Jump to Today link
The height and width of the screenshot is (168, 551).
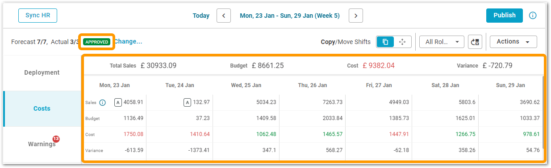201,16
